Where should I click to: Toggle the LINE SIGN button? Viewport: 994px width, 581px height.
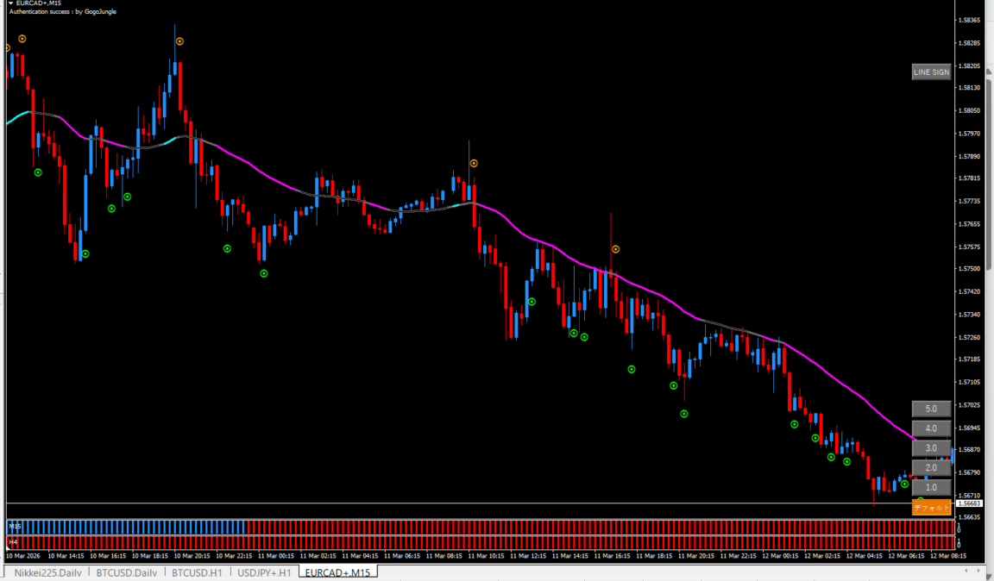click(x=931, y=72)
